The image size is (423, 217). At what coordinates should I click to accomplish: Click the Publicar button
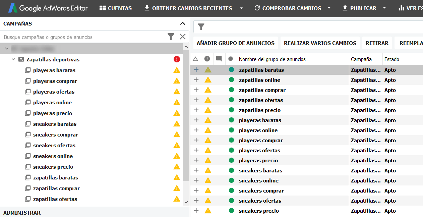(x=359, y=8)
